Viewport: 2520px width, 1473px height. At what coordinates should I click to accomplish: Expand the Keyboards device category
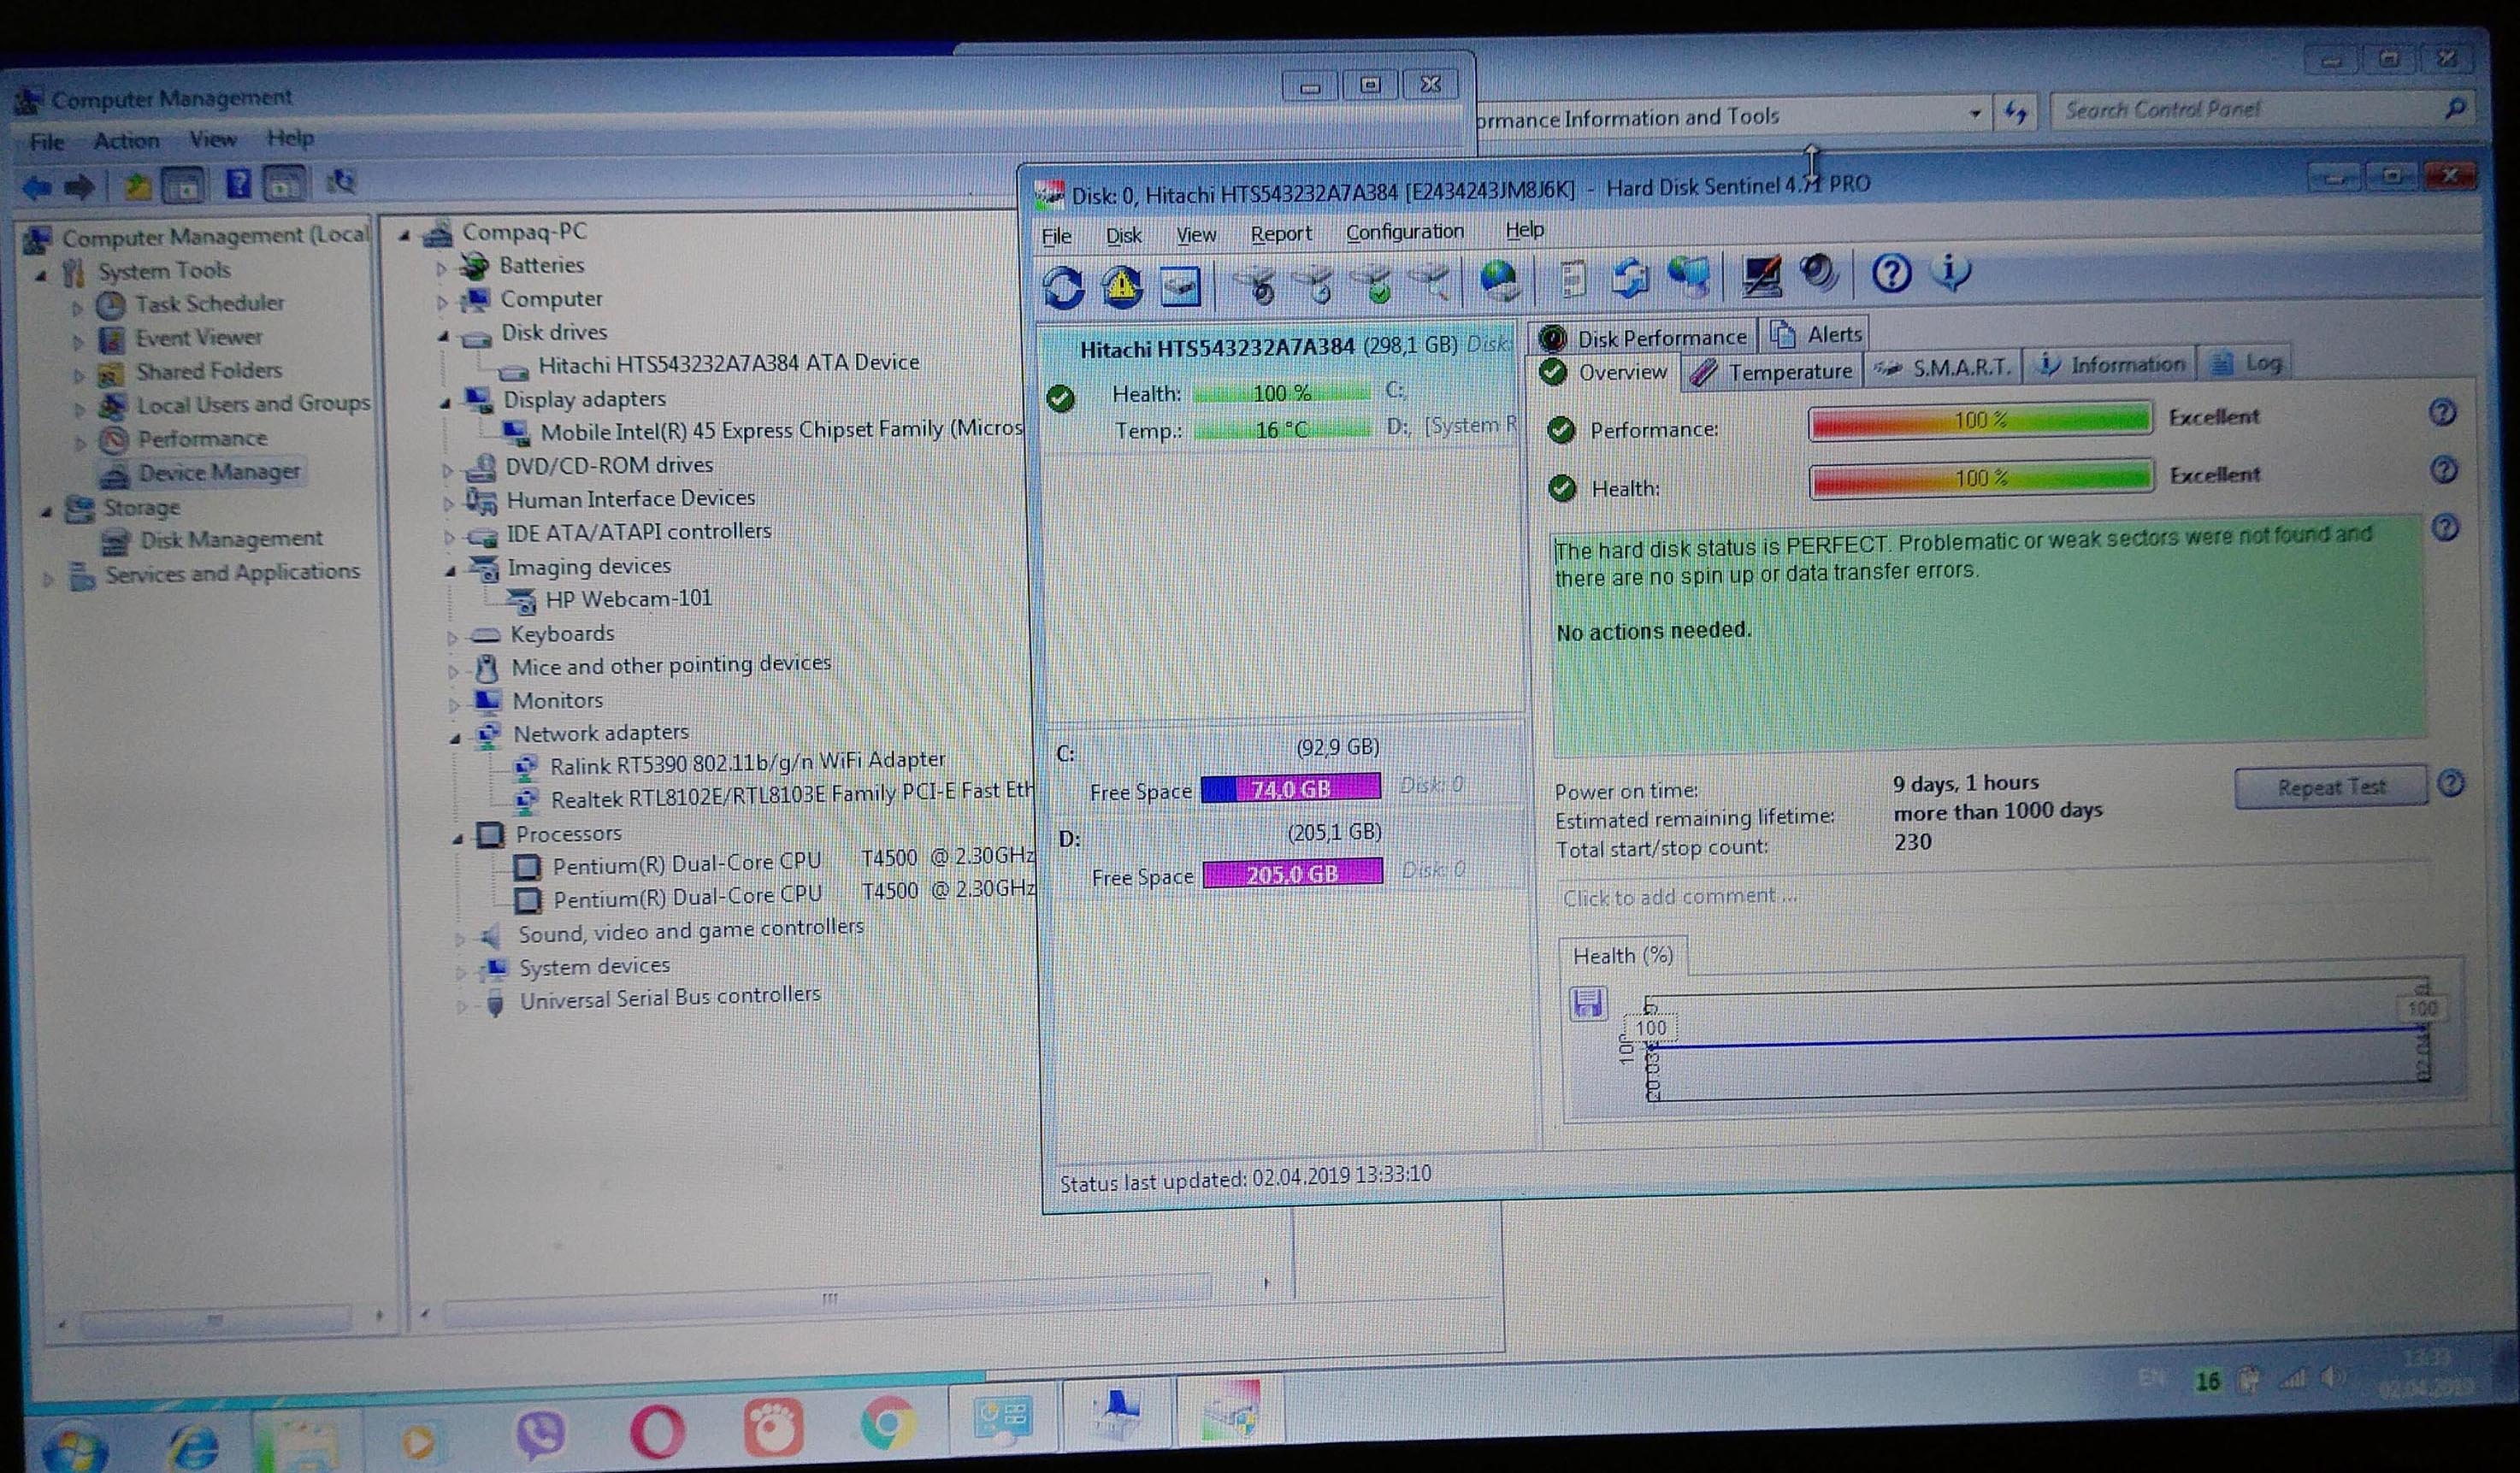pos(452,637)
